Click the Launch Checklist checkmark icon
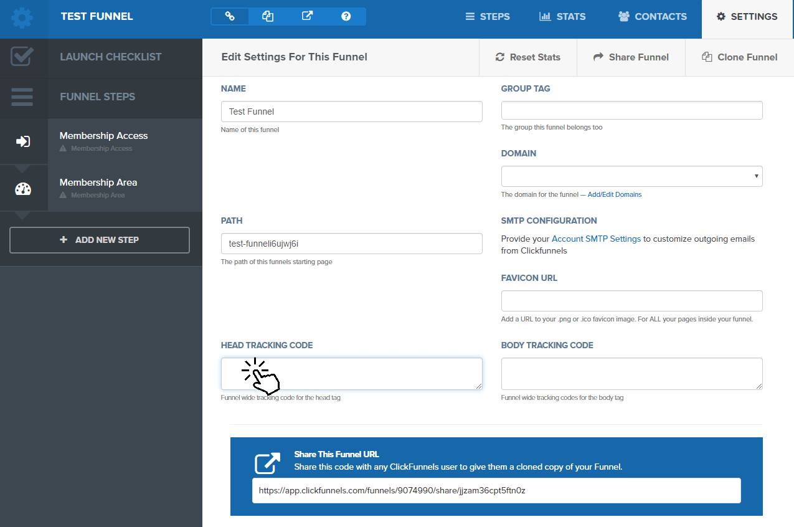This screenshot has width=794, height=527. [22, 57]
